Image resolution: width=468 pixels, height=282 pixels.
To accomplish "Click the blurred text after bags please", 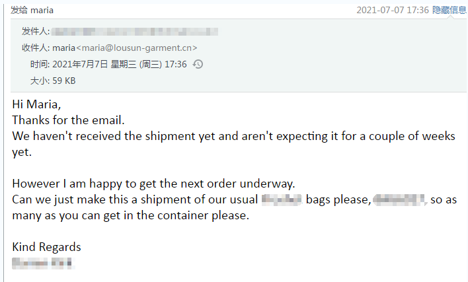I will coord(399,199).
